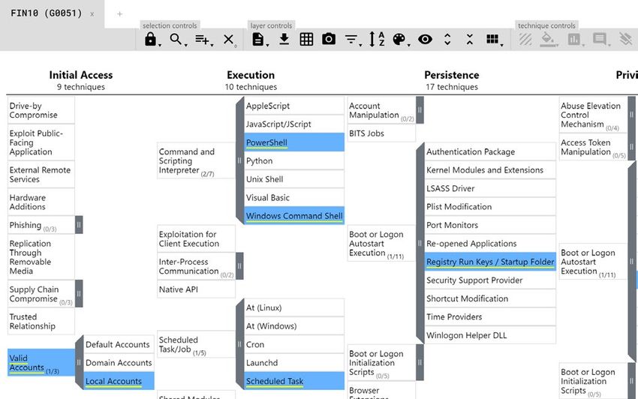Click the lock multi-tactic selection icon
Screen dimensions: 638x399
(x=151, y=40)
